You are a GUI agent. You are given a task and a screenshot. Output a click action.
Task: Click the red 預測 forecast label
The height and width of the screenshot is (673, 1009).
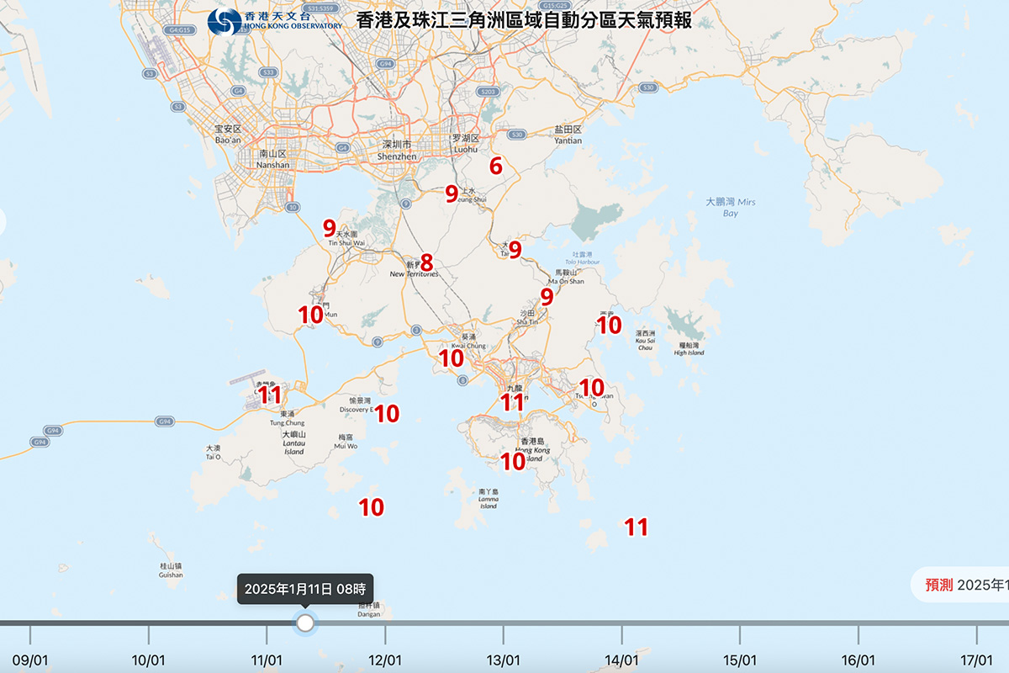coord(938,585)
